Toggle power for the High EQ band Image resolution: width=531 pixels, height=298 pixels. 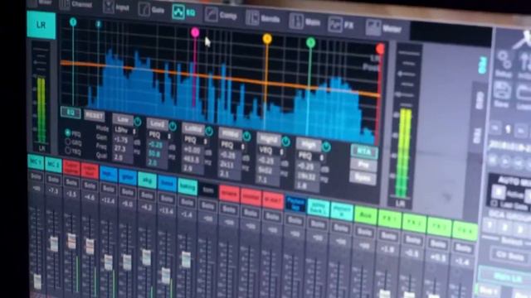coord(326,147)
